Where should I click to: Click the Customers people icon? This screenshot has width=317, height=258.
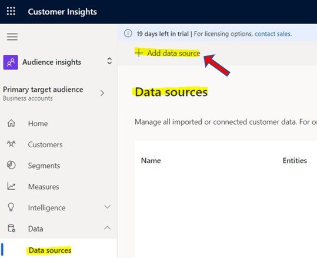click(x=11, y=144)
